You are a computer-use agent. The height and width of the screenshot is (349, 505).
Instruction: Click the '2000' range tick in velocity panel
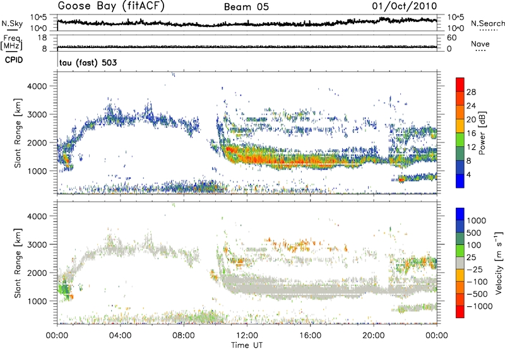coord(37,273)
